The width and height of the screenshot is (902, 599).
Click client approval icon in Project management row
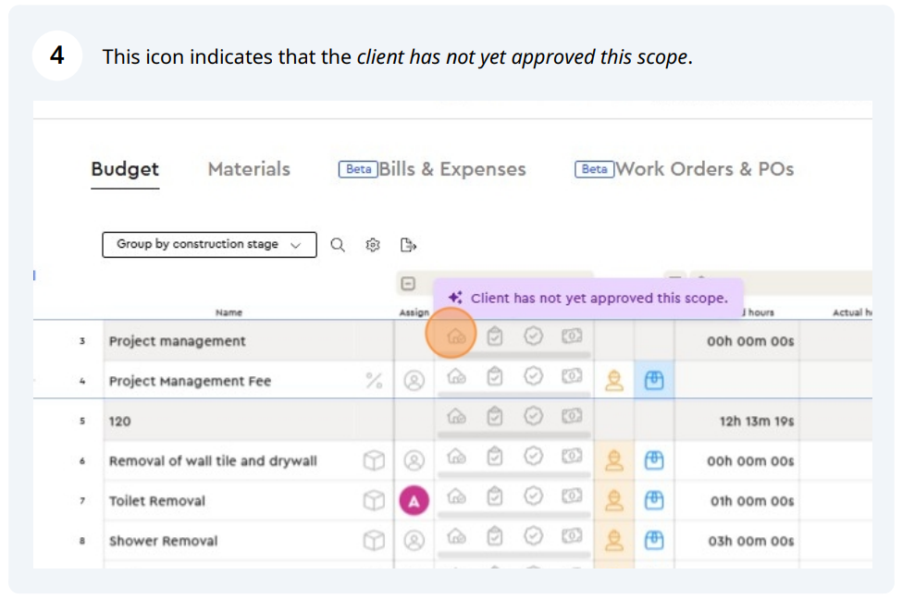coord(456,336)
